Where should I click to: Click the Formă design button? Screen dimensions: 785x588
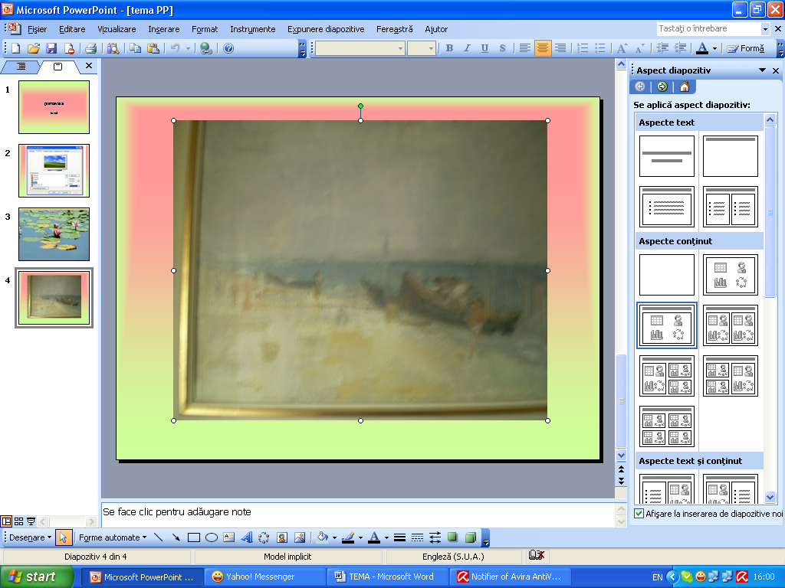click(746, 48)
